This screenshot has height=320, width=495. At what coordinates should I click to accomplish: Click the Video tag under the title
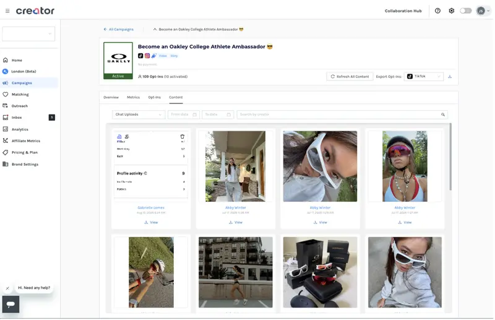click(163, 56)
